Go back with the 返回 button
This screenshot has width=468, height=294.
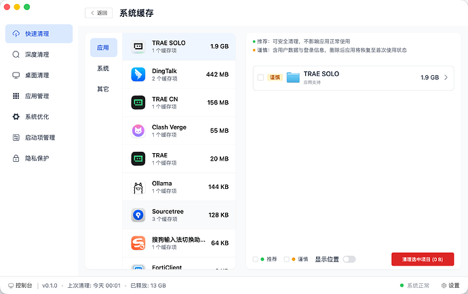[98, 13]
